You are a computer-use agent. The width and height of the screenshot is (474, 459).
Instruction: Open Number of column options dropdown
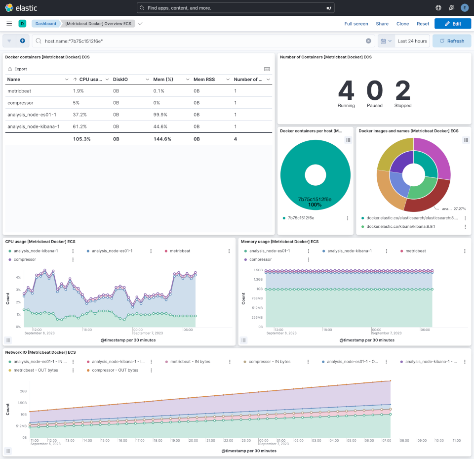tap(268, 80)
